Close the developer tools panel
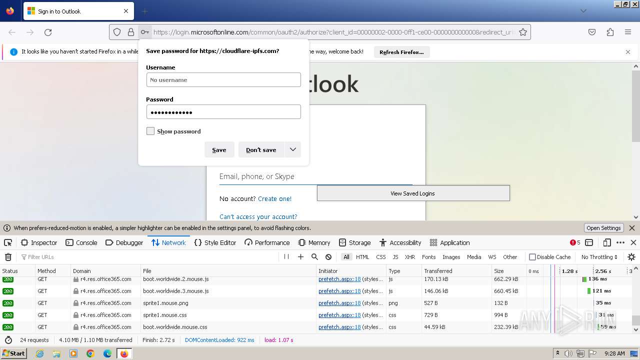The image size is (640, 360). point(633,242)
